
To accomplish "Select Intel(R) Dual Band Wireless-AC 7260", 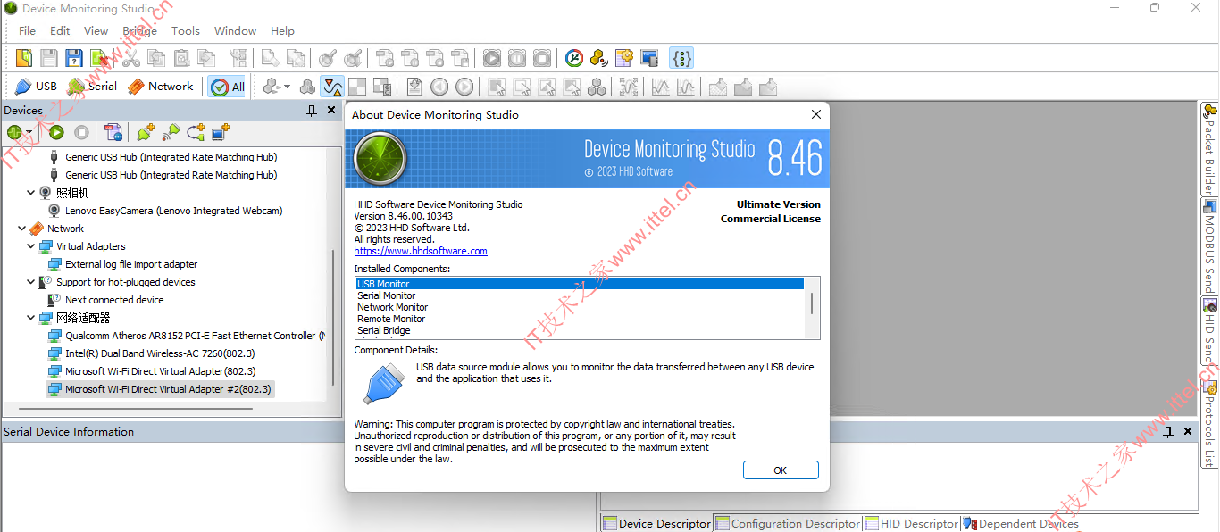I will pyautogui.click(x=160, y=353).
